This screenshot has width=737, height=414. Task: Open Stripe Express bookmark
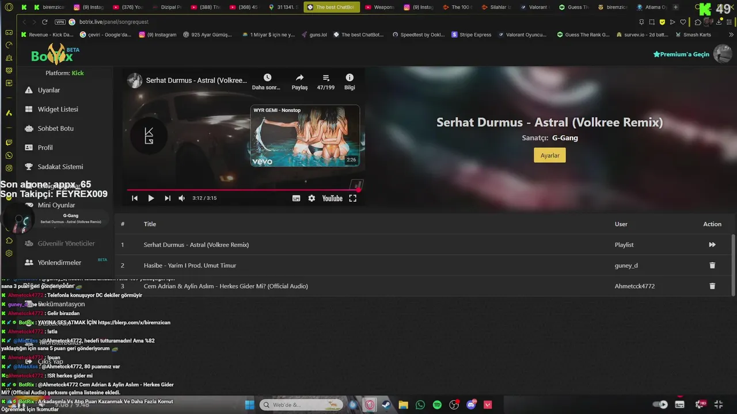point(472,34)
